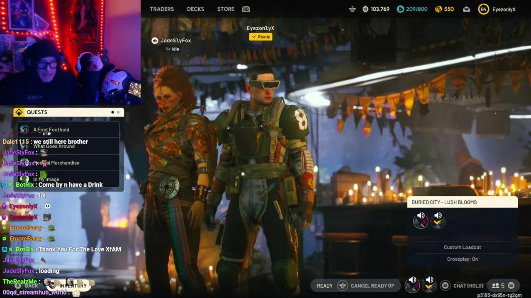Viewport: 531px width, 298px height.
Task: Click TheRealzMe username in chat
Action: (x=20, y=281)
